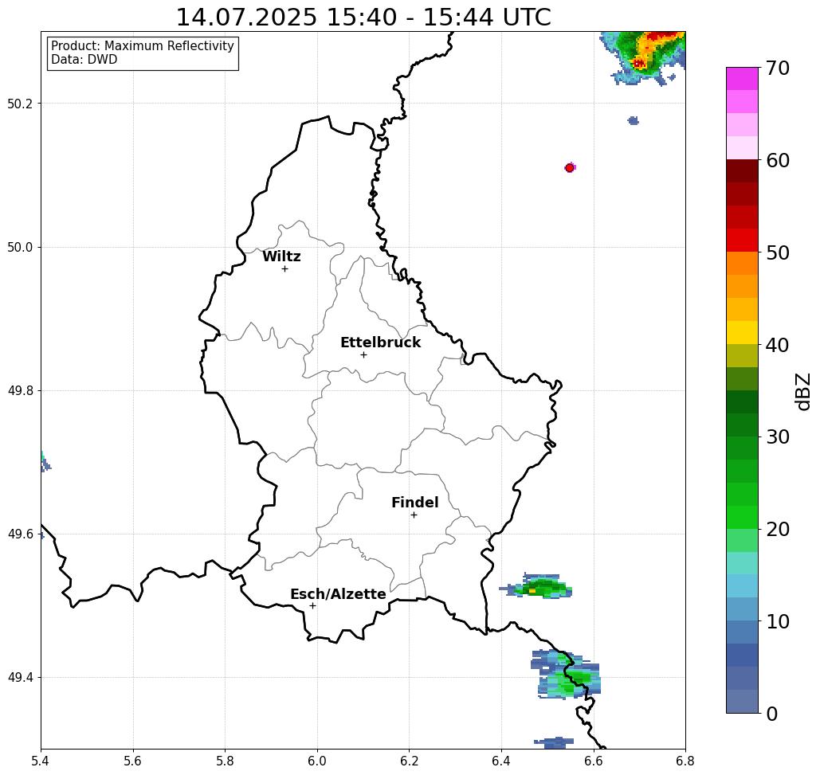Click the latitude tick label 49.4

[x=20, y=678]
